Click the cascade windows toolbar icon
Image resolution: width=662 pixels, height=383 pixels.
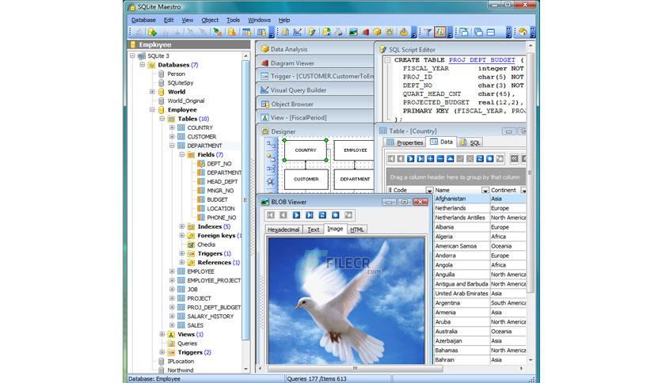[x=478, y=32]
